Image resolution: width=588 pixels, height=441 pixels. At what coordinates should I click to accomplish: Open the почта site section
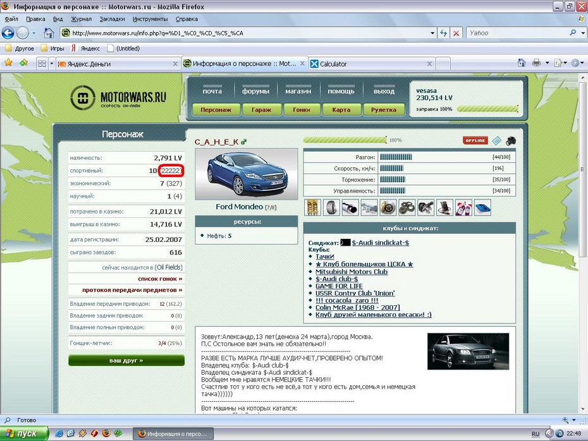pos(212,91)
